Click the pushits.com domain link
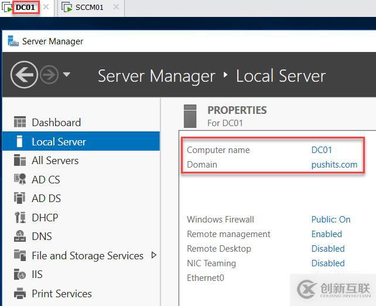 (x=334, y=165)
